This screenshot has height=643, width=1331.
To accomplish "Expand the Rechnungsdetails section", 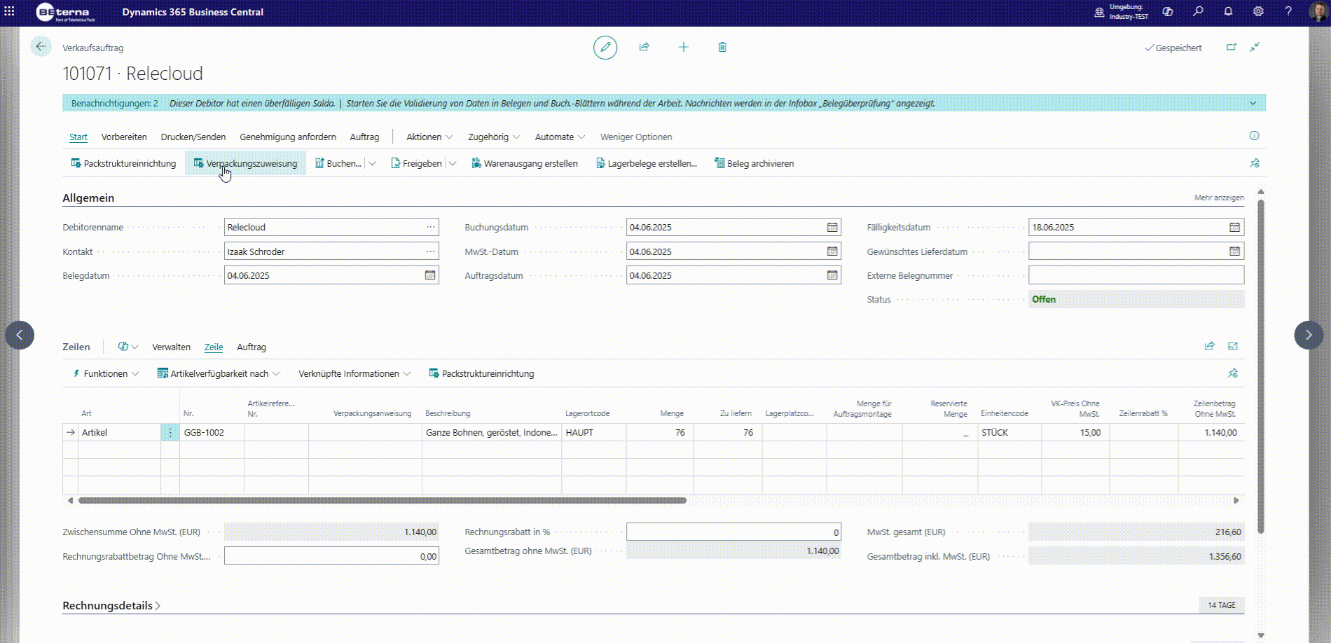I will coord(111,605).
